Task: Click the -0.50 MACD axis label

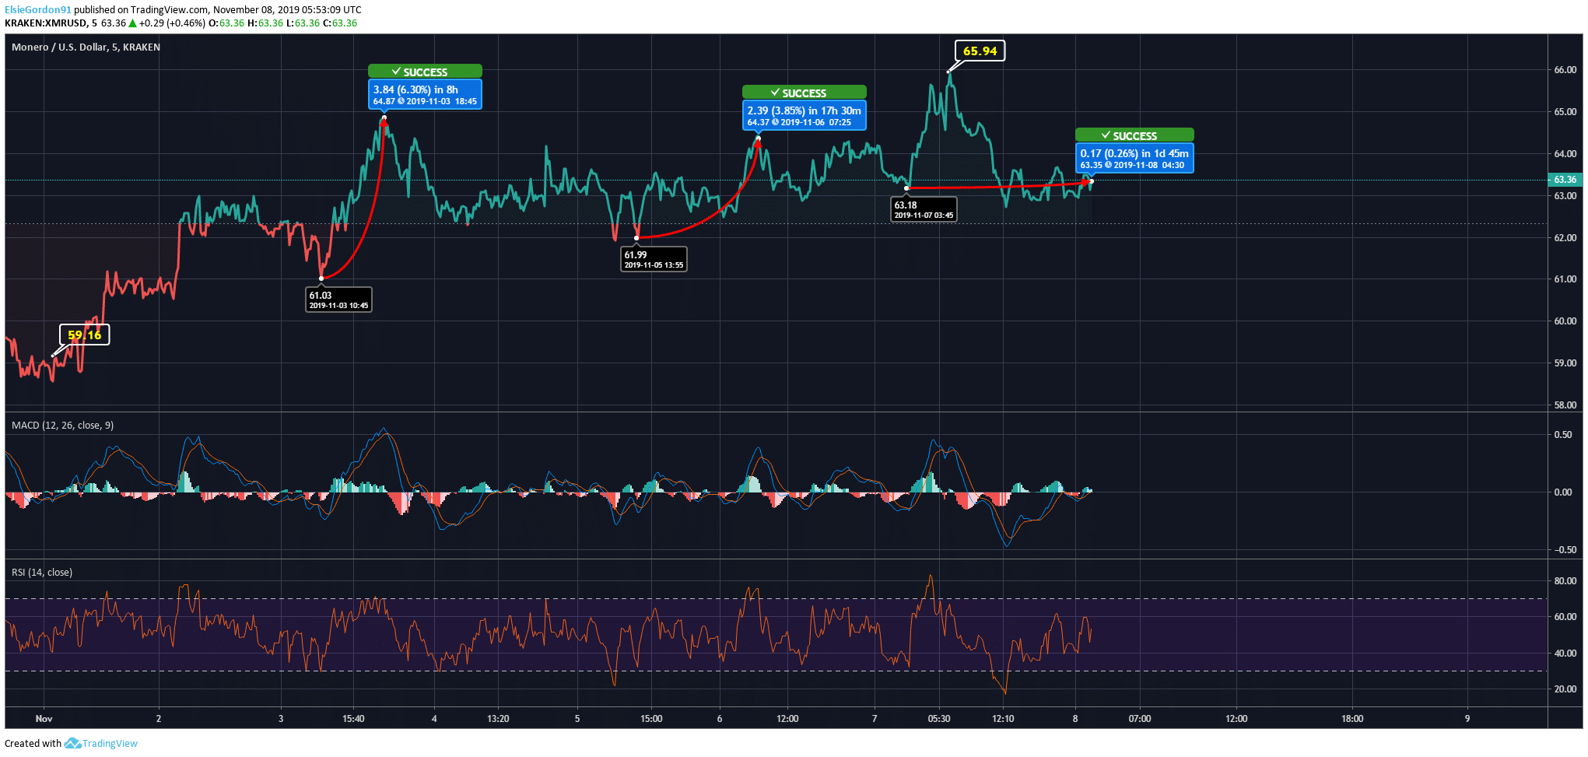Action: tap(1565, 550)
